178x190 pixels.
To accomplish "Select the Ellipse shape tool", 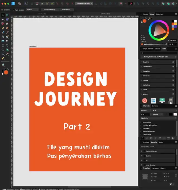I will (x=7, y=45).
